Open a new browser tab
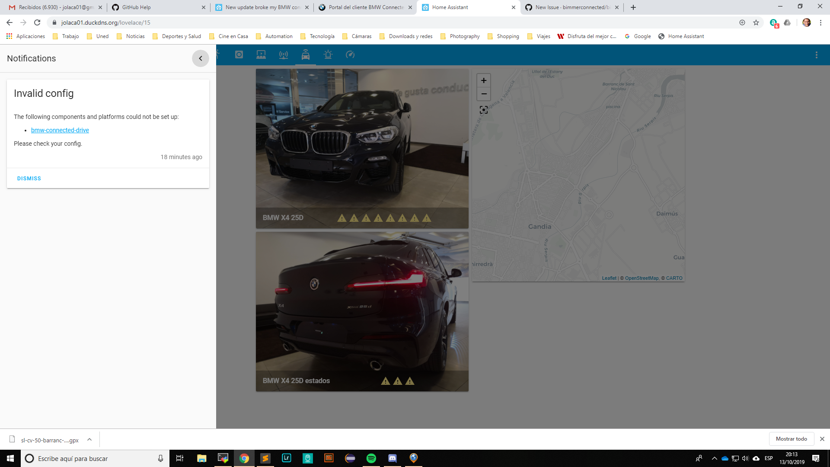 [x=633, y=7]
